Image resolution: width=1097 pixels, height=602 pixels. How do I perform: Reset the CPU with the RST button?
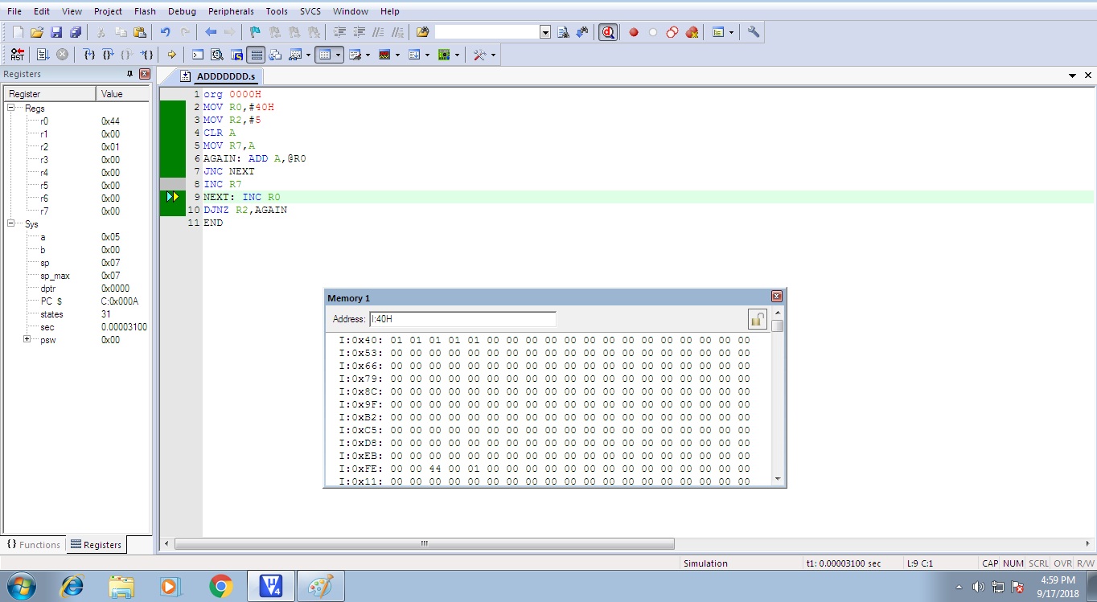[x=18, y=55]
